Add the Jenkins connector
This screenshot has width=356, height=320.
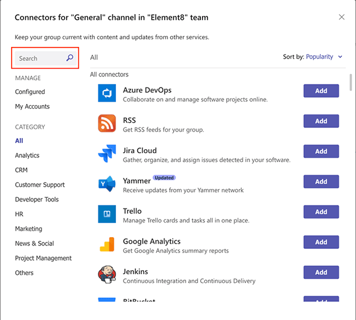(321, 272)
